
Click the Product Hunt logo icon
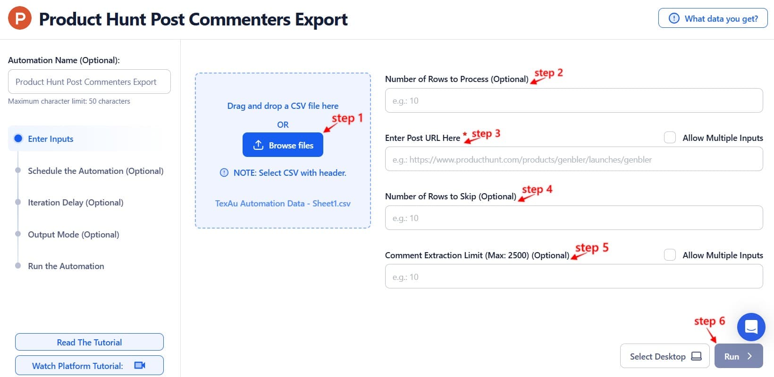coord(20,18)
